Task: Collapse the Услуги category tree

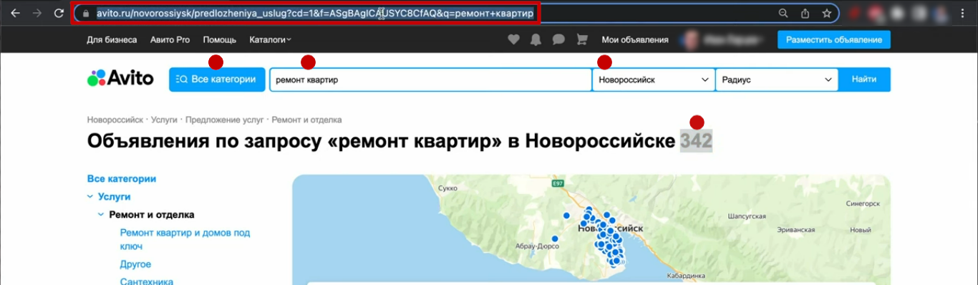Action: point(90,196)
